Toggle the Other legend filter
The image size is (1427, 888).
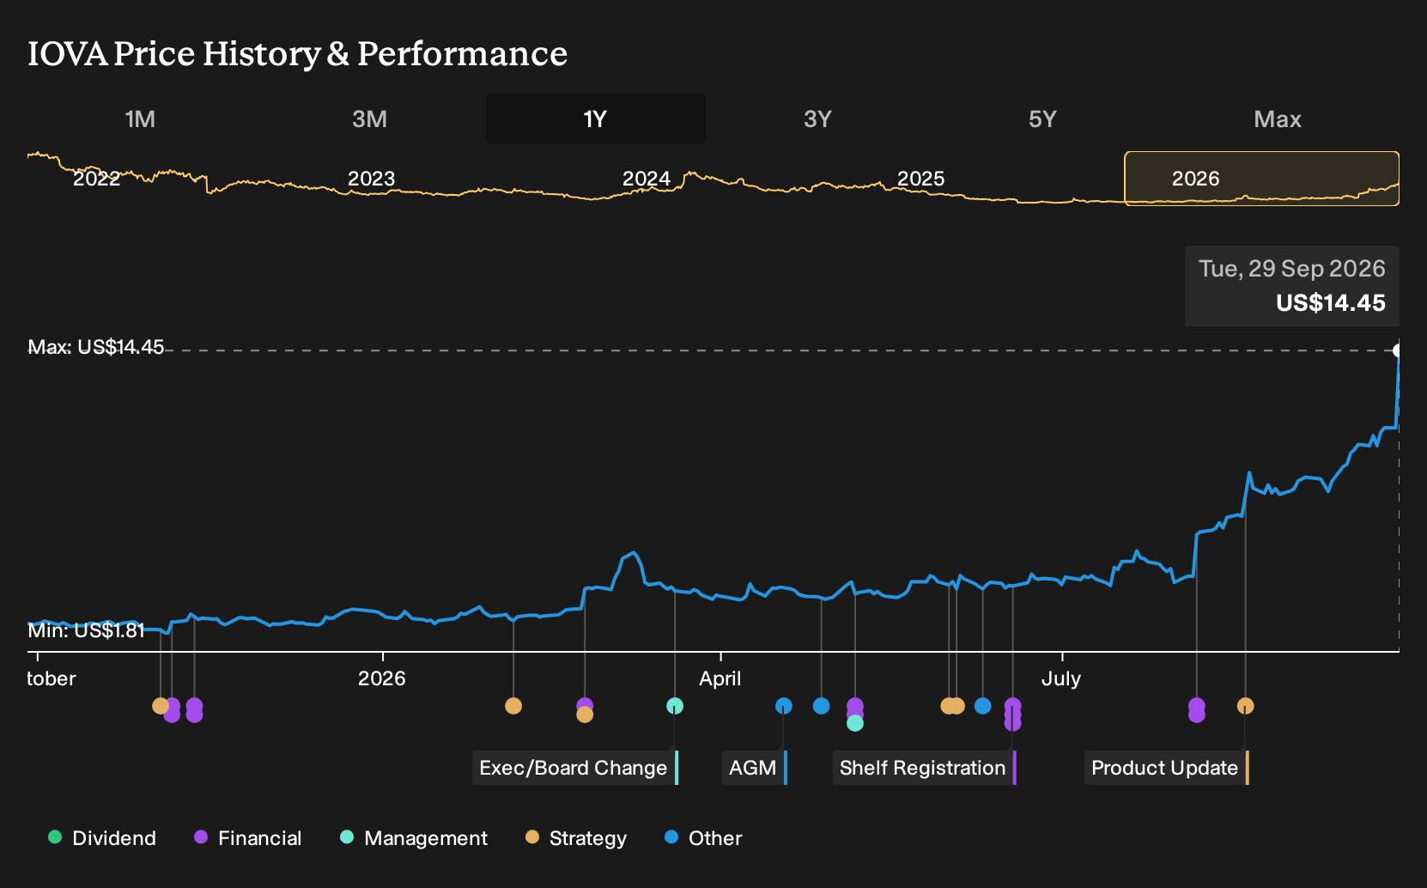coord(703,838)
